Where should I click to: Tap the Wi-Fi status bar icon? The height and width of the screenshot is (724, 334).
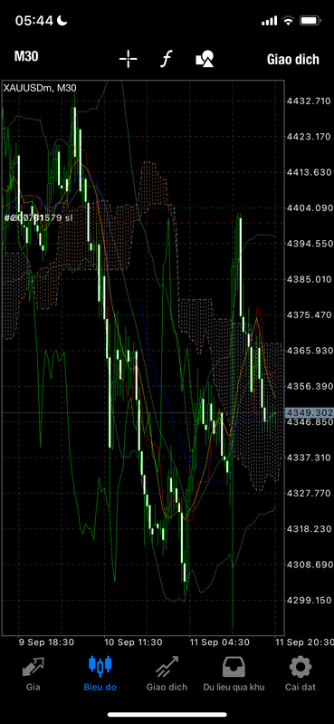tap(289, 21)
